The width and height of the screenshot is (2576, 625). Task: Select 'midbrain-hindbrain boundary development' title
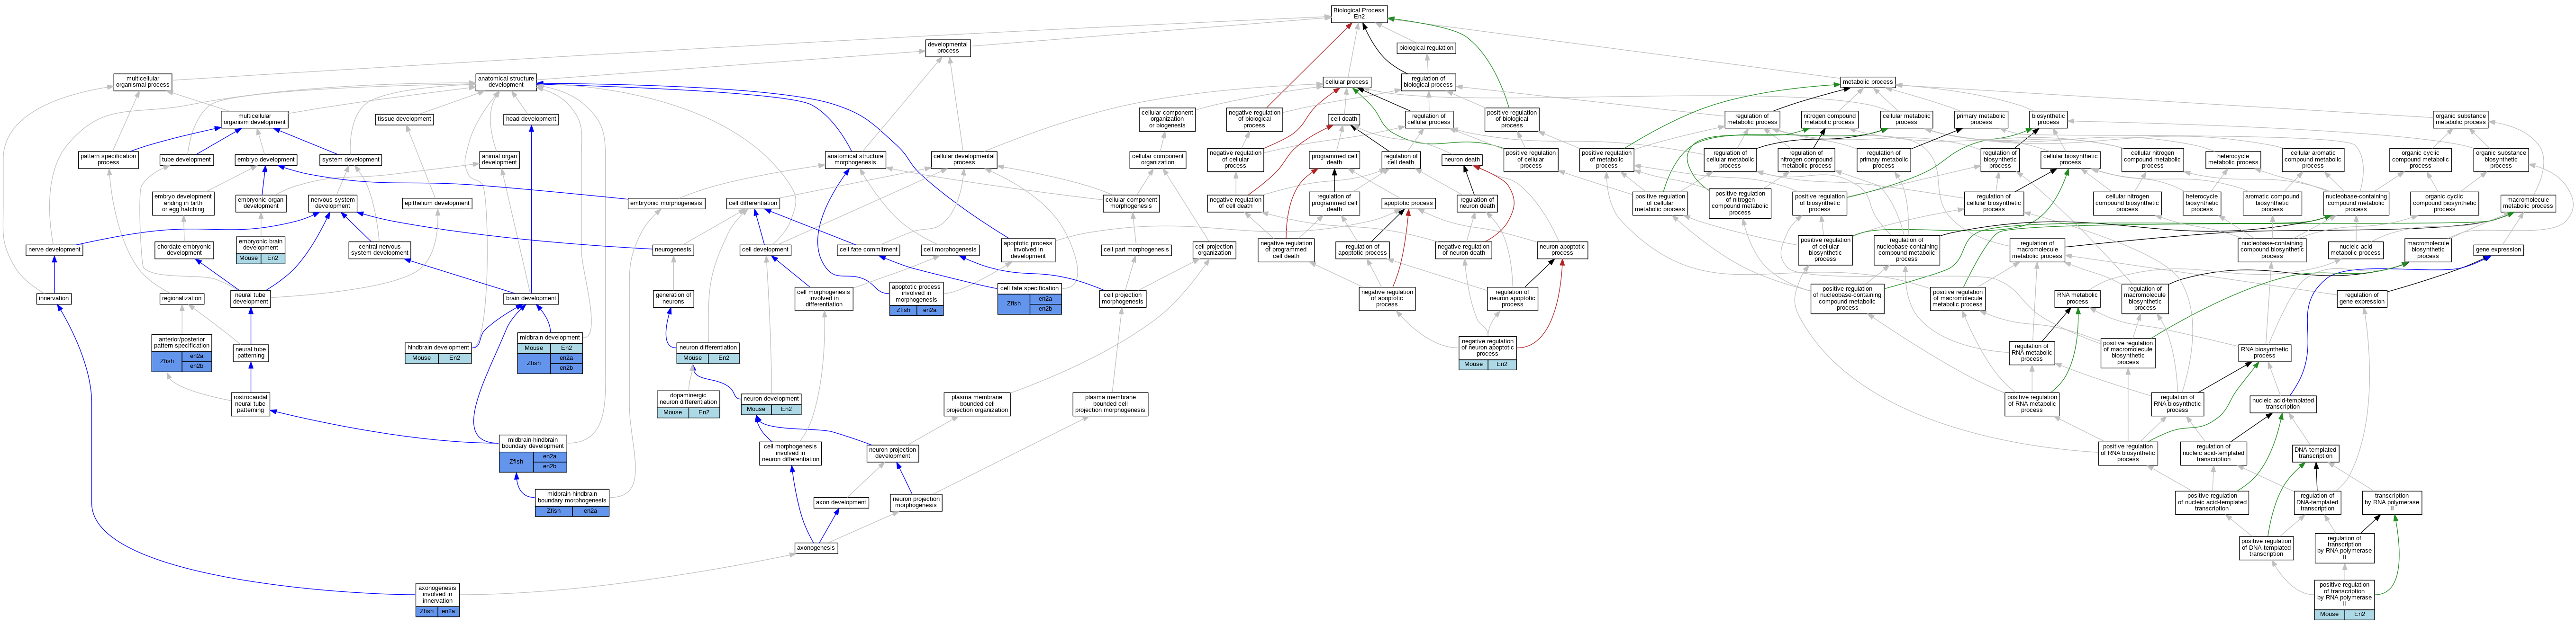pyautogui.click(x=533, y=443)
